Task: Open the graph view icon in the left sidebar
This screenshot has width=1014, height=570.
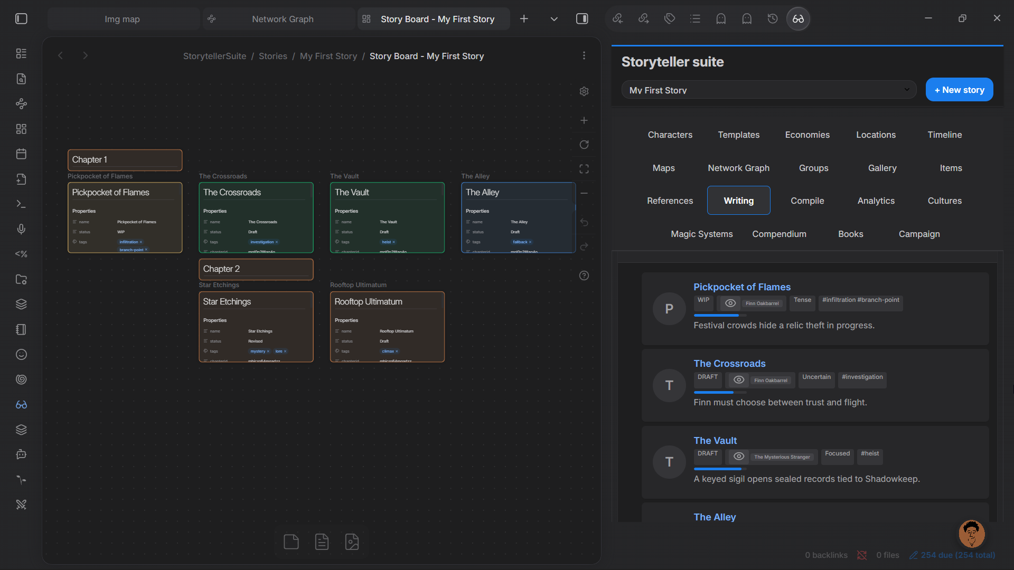Action: (21, 104)
